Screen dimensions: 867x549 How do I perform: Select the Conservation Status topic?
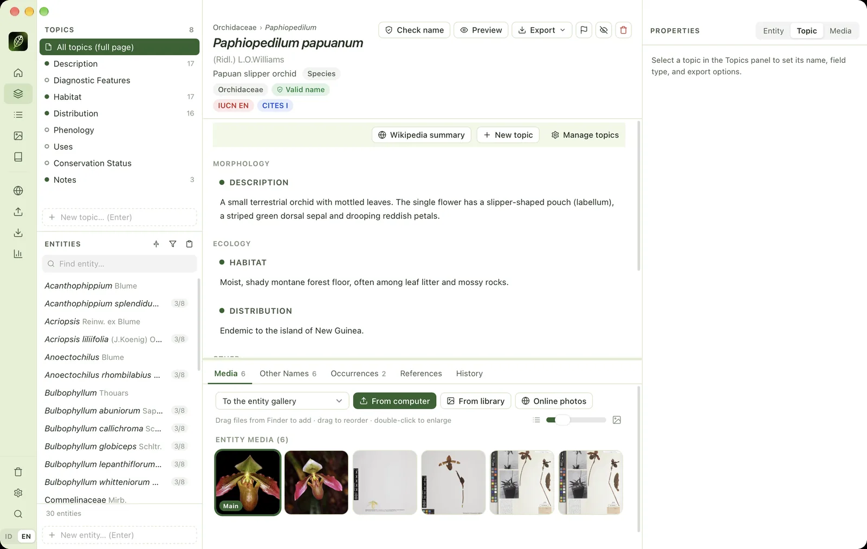(x=119, y=163)
